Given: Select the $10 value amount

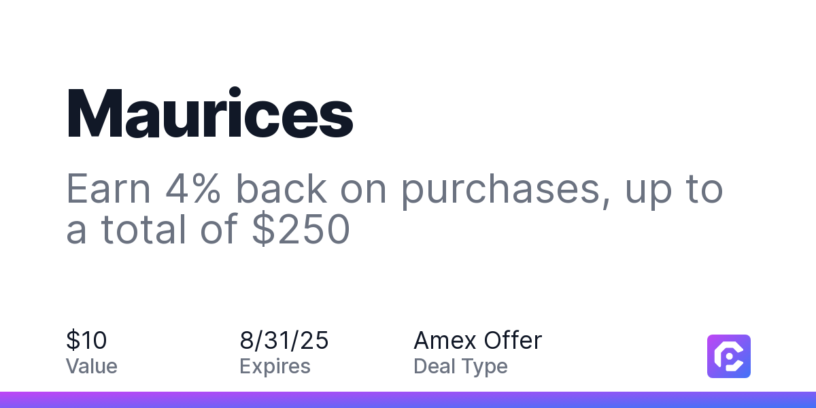Looking at the screenshot, I should (86, 340).
